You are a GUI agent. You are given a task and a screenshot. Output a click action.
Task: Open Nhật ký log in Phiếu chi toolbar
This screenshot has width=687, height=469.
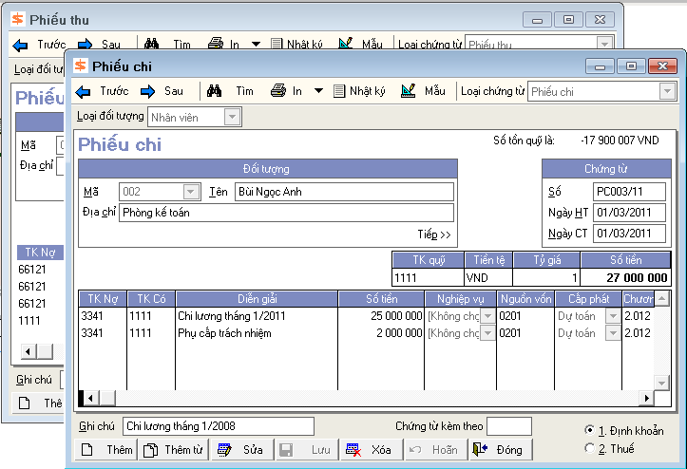(359, 91)
